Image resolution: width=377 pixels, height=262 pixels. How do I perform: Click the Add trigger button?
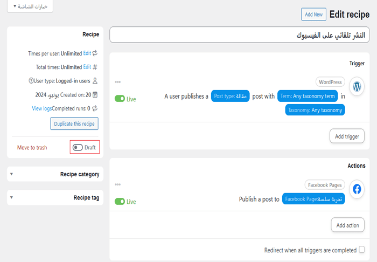tap(347, 136)
